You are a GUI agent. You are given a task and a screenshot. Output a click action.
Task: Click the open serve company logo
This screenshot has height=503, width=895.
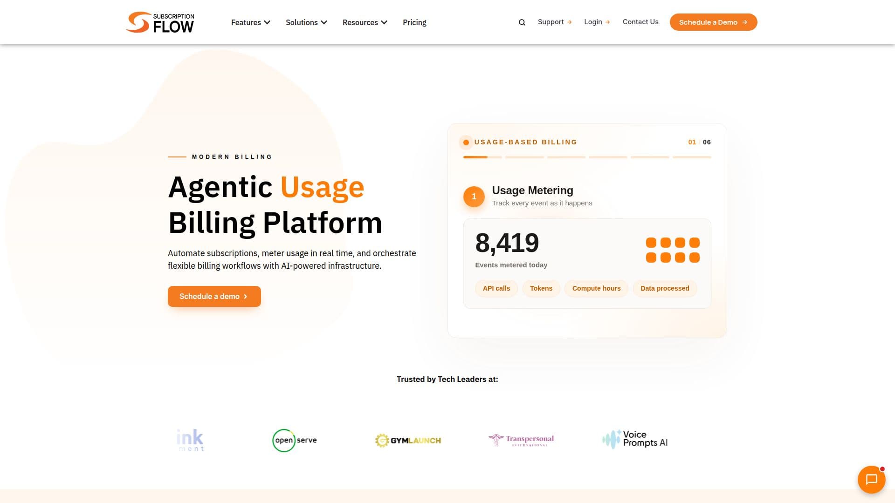tap(295, 440)
